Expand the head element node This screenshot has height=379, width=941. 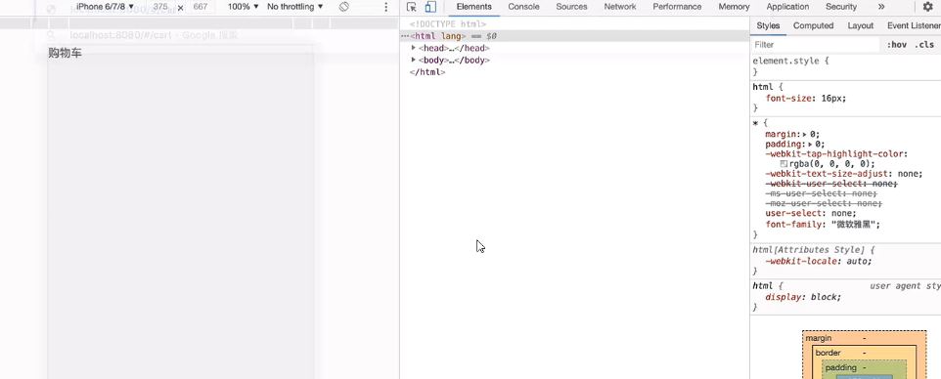click(414, 48)
